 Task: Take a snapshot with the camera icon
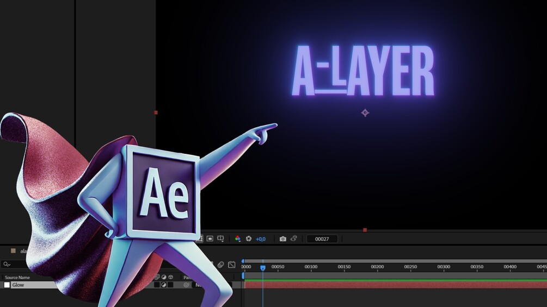pos(282,239)
